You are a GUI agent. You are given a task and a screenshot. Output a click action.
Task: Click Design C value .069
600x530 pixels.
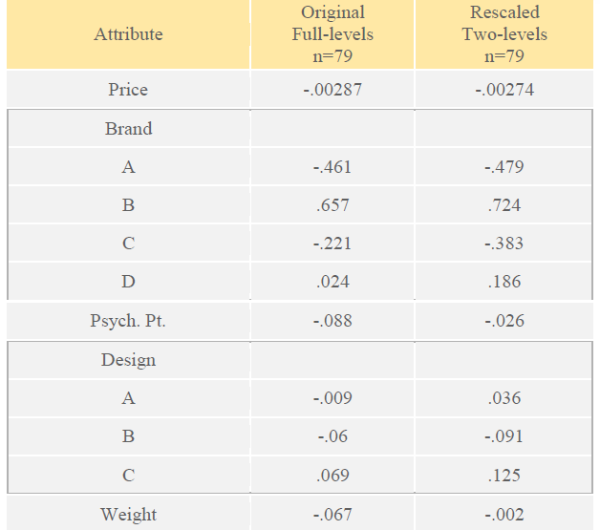[332, 475]
